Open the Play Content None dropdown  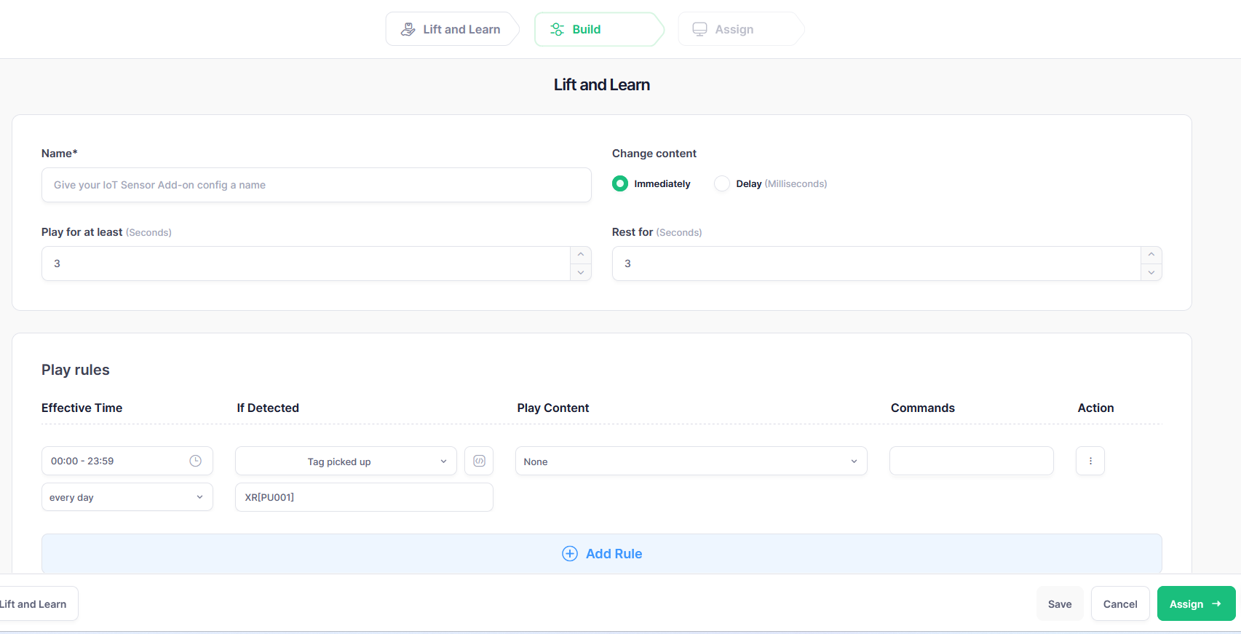click(x=691, y=461)
